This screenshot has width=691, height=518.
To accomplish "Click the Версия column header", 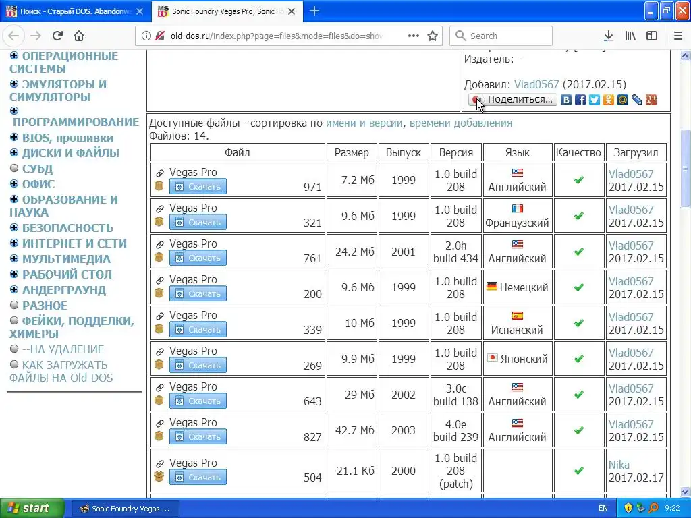I will click(456, 153).
